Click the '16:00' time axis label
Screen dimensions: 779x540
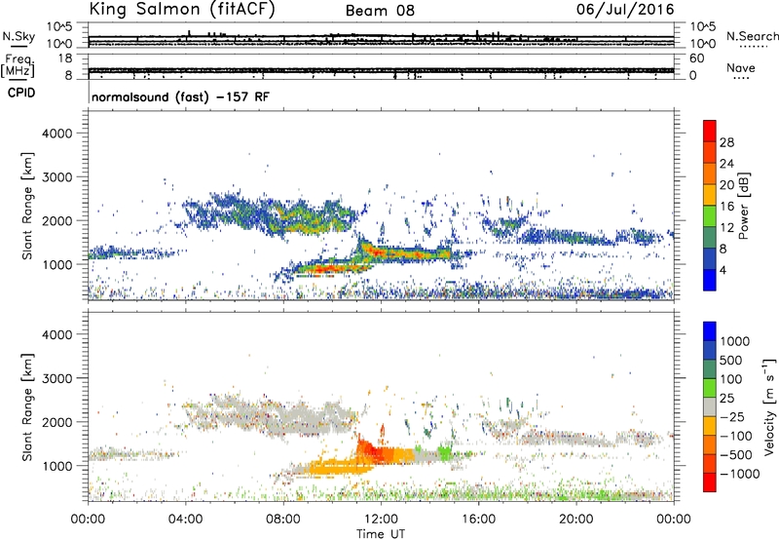pos(478,520)
